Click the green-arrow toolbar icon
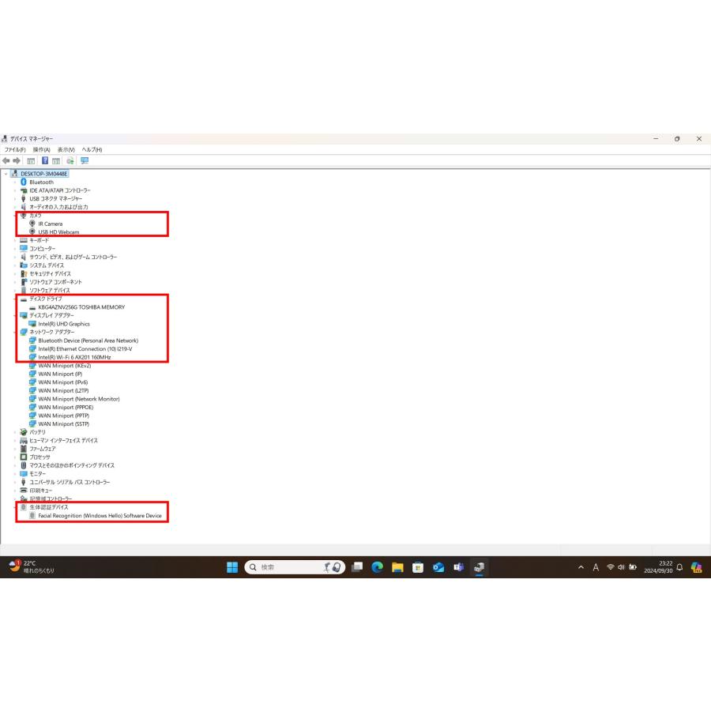 pos(70,160)
